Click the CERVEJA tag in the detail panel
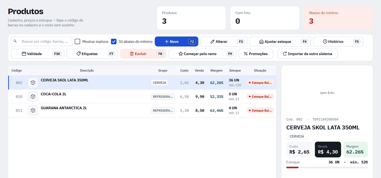 pos(297,137)
